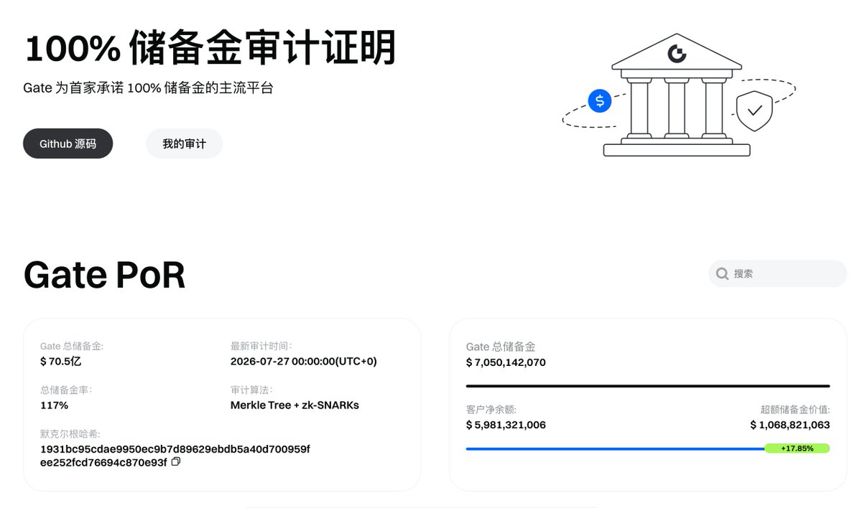Select the amount $ 7,050,142,070
Viewport: 862px width, 508px height.
506,362
